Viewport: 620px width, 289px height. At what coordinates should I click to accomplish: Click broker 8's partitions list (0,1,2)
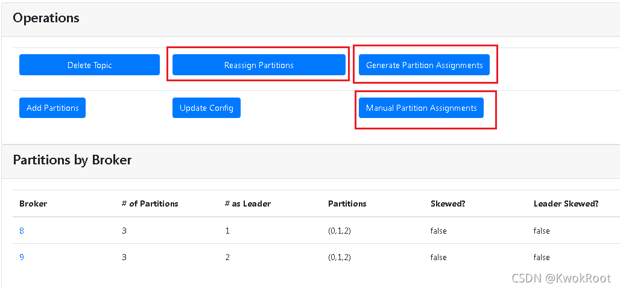pos(339,231)
